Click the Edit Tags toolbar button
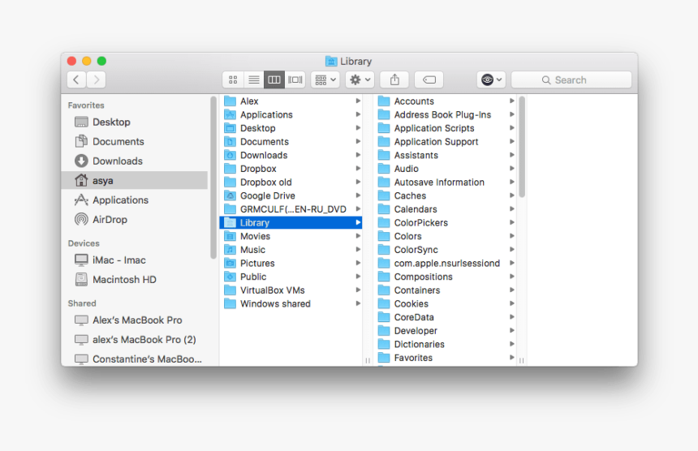Viewport: 698px width, 451px height. pos(429,79)
